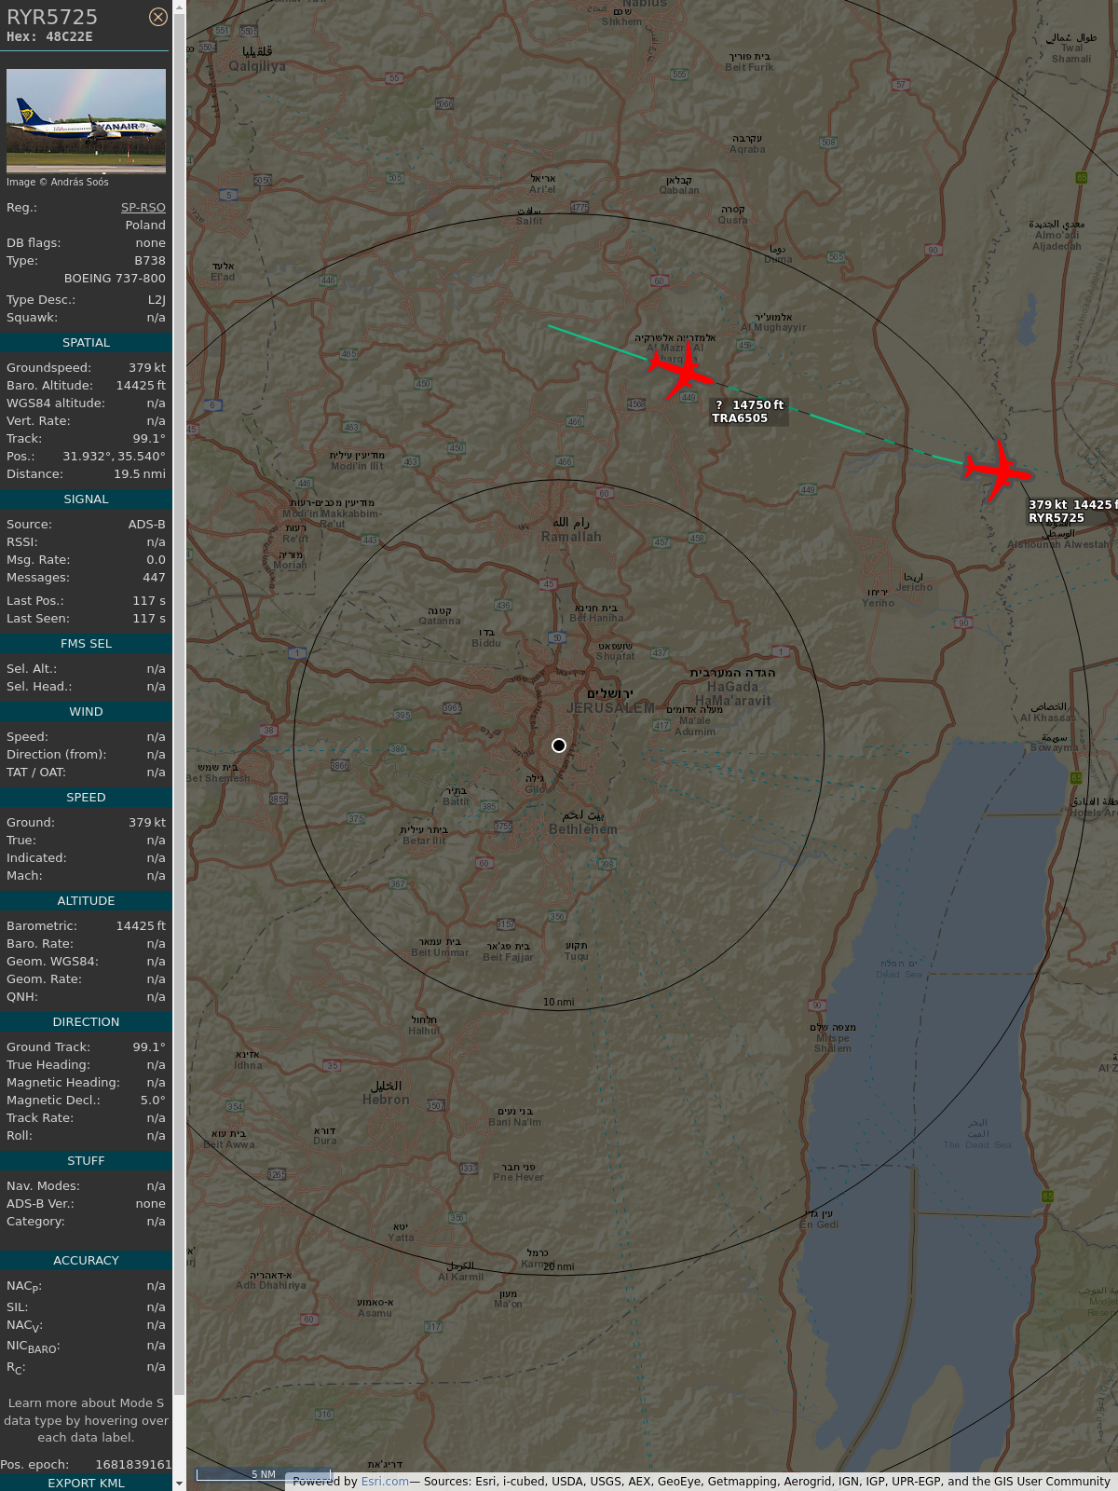This screenshot has width=1118, height=1491.
Task: Click the Hex 48C22E identifier text
Action: point(49,37)
